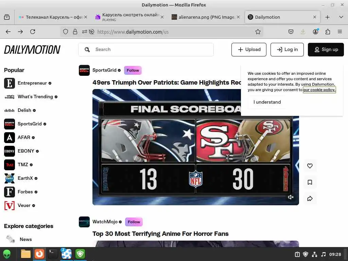Open the Firefox account icon
The width and height of the screenshot is (348, 261).
(315, 32)
